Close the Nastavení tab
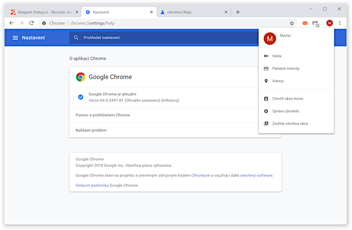352x230 pixels. coord(151,12)
